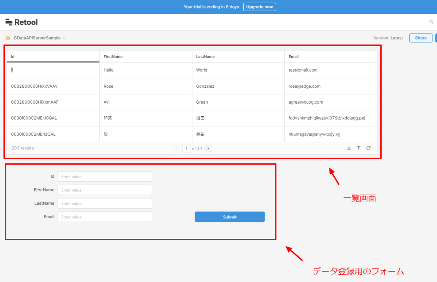Screen dimensions: 437x282
Task: Select FirstName cell Hello
Action: click(x=146, y=70)
